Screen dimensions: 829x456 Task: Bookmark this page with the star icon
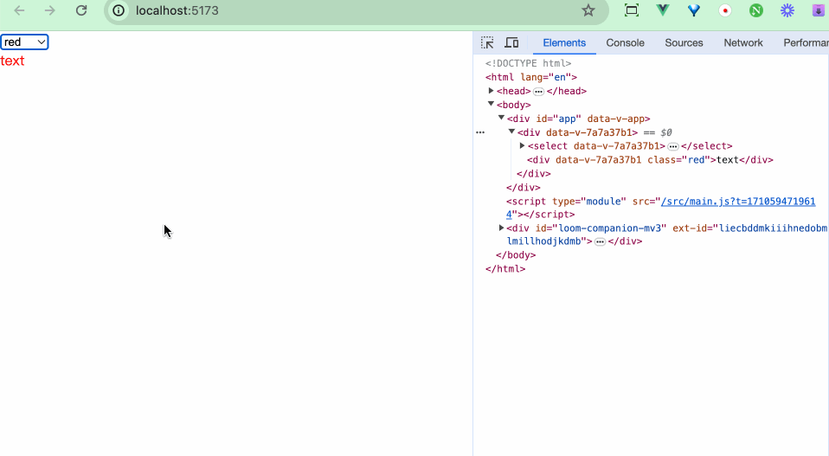pos(588,10)
